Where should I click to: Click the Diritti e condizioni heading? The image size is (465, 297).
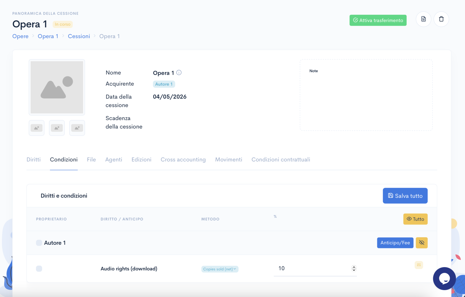pyautogui.click(x=64, y=196)
